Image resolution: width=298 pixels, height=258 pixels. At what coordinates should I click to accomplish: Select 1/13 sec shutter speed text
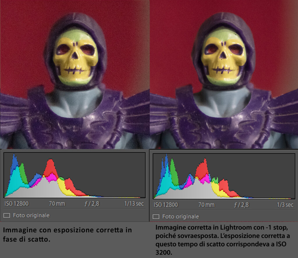134,204
